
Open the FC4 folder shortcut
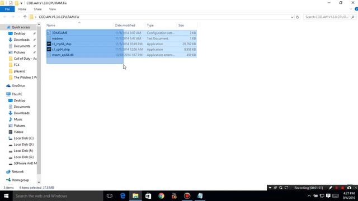[16, 65]
